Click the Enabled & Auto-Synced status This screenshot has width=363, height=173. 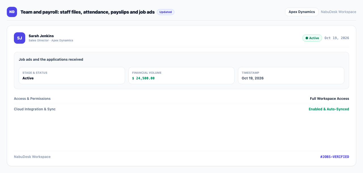pyautogui.click(x=329, y=109)
